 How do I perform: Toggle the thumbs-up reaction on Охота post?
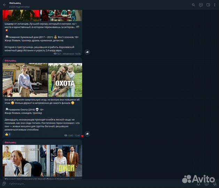[8, 134]
